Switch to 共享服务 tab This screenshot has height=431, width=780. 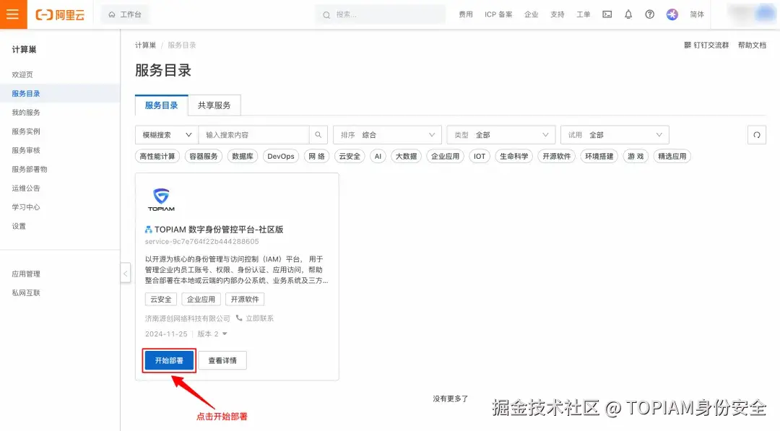coord(214,105)
